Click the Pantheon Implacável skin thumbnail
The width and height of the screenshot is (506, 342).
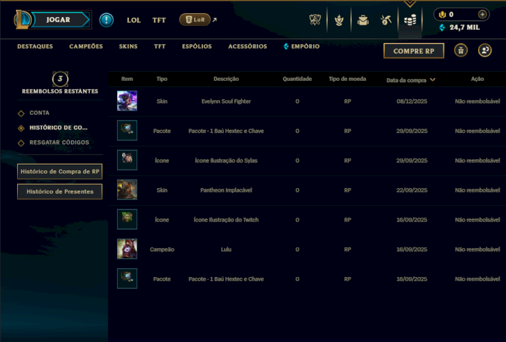tap(127, 190)
